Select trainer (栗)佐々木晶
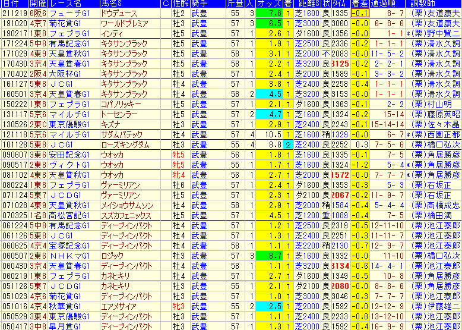This screenshot has height=330, width=462. (x=435, y=124)
